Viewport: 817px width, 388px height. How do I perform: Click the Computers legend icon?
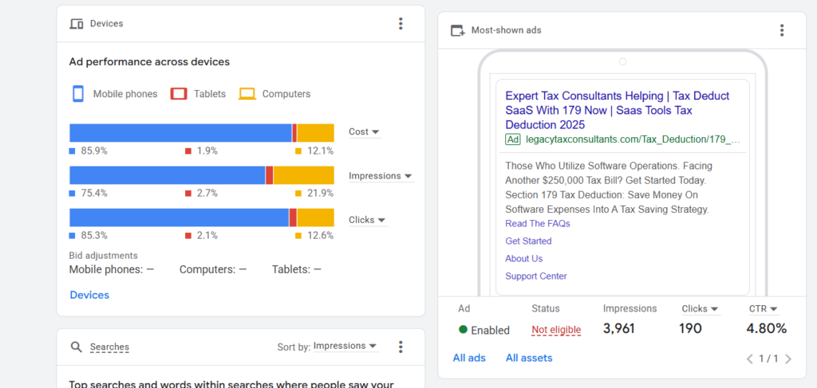[x=247, y=94]
